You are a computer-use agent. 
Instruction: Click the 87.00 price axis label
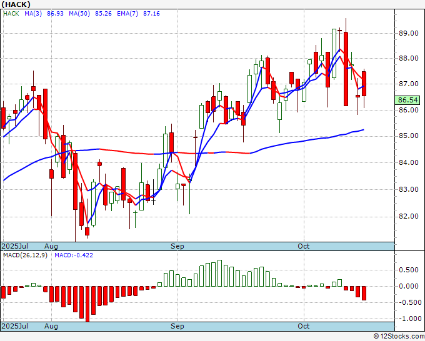tap(408, 84)
